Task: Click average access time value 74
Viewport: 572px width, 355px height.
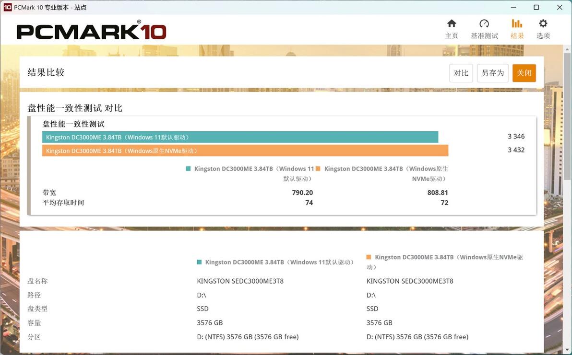Action: [309, 203]
